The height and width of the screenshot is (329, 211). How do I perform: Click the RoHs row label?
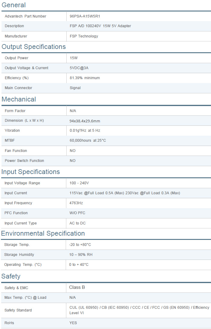[x=9, y=323]
